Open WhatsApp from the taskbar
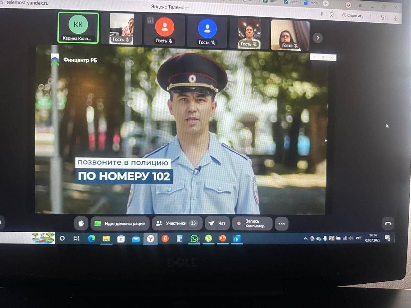The height and width of the screenshot is (308, 411). 194,238
